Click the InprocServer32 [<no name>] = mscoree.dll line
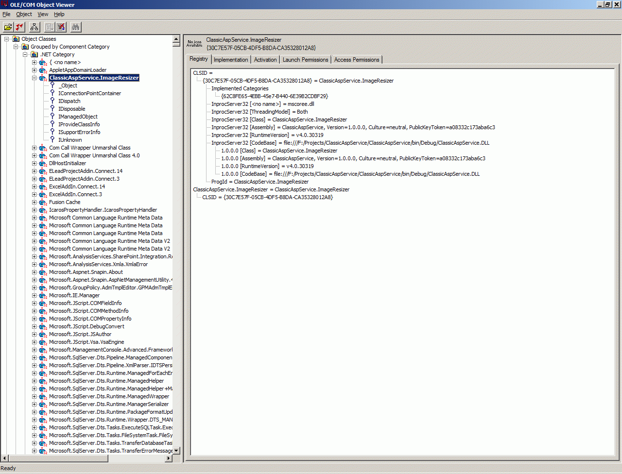622x474 pixels. click(x=263, y=104)
